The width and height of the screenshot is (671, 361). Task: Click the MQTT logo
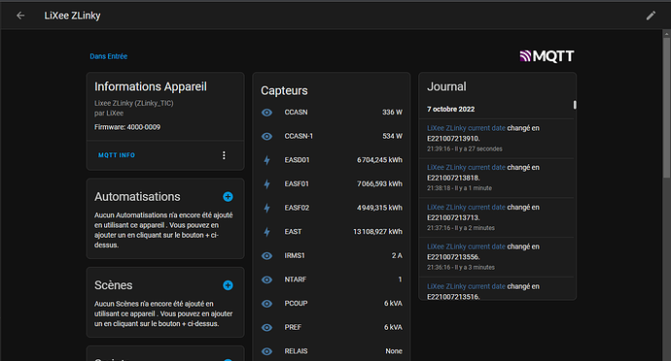click(547, 56)
